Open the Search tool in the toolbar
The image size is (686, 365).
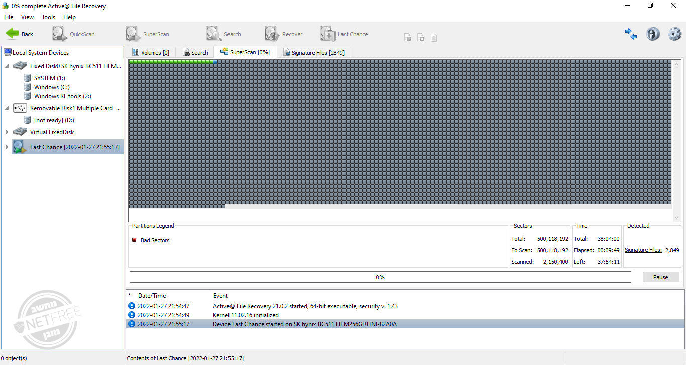click(224, 34)
